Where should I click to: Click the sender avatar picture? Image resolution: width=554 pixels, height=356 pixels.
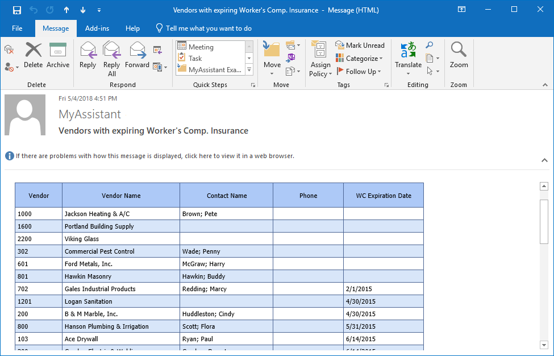(25, 115)
